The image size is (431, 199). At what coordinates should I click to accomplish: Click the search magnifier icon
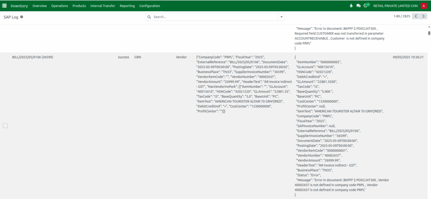pos(149,17)
